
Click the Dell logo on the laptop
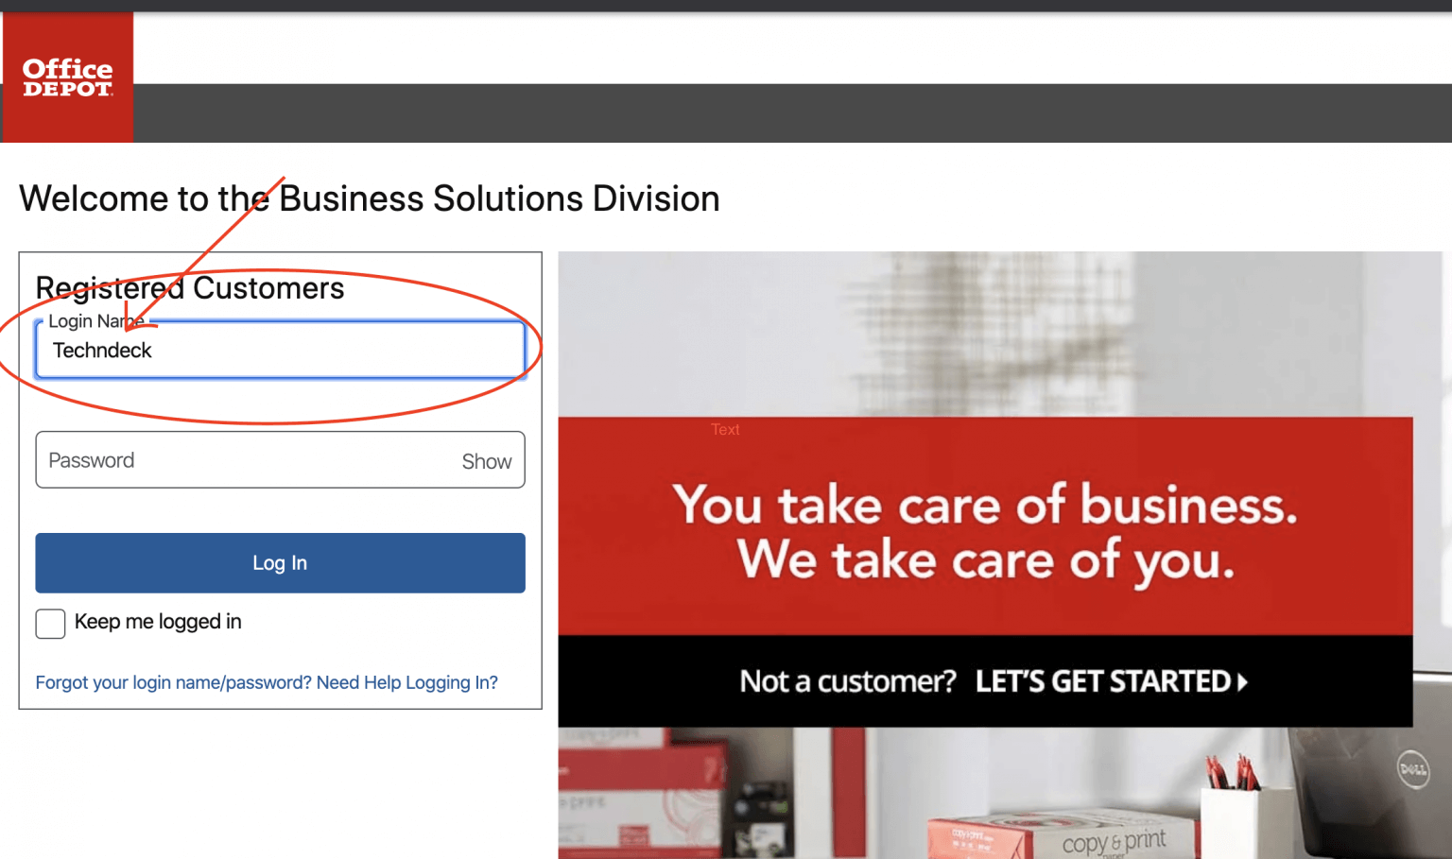pos(1413,769)
